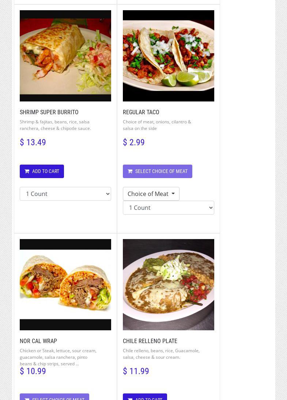View the Nor Cal Wrap photo
The image size is (287, 400).
(x=65, y=285)
